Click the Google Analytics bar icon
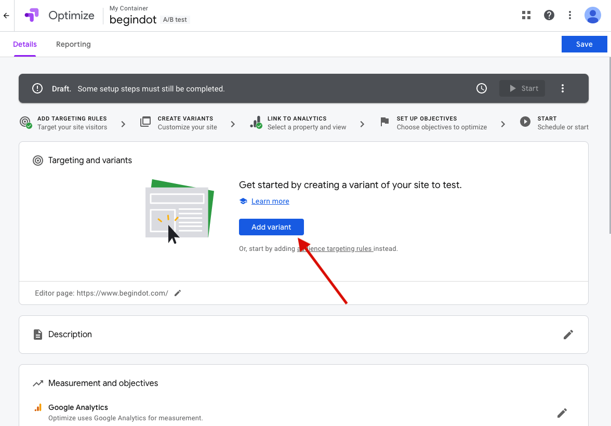 click(x=38, y=408)
